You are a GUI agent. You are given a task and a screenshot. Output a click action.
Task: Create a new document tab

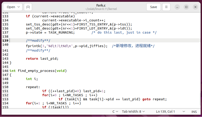[28, 7]
